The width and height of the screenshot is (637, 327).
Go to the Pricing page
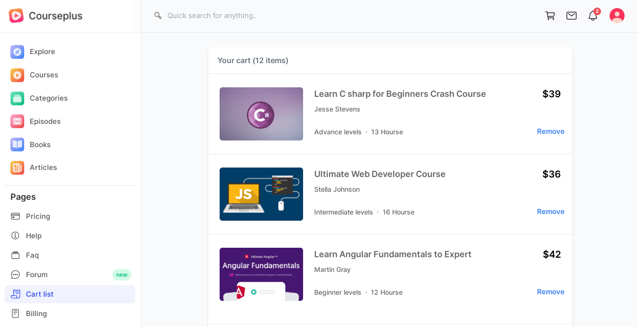coord(70,216)
